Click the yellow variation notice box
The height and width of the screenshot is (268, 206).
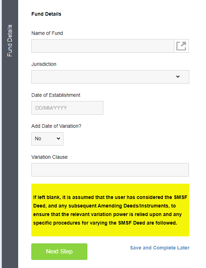pyautogui.click(x=110, y=210)
